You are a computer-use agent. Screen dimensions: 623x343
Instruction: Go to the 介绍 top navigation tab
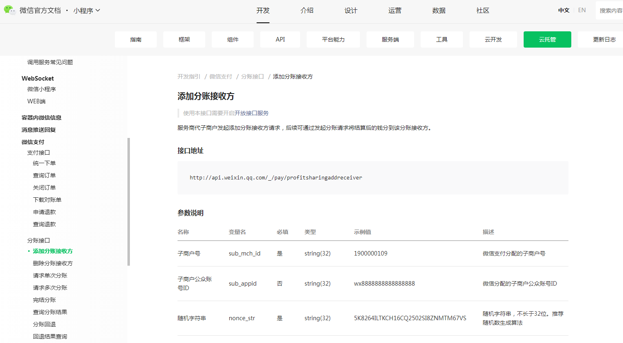point(307,11)
